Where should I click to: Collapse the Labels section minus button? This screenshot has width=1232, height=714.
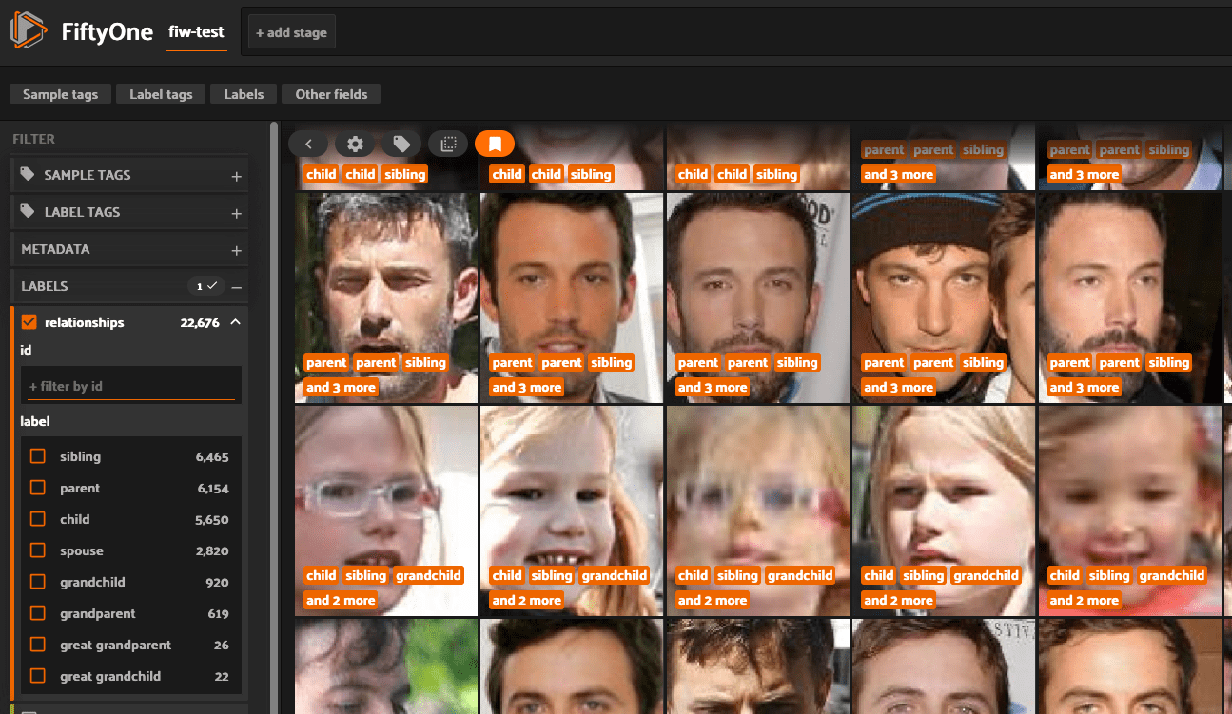[x=236, y=286]
